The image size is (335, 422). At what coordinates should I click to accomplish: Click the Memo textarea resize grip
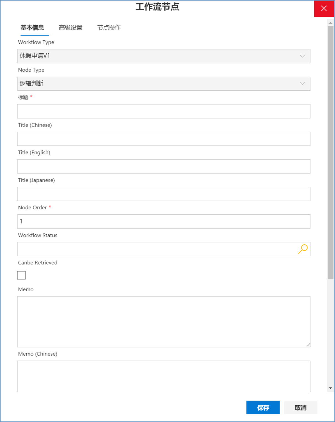click(308, 345)
